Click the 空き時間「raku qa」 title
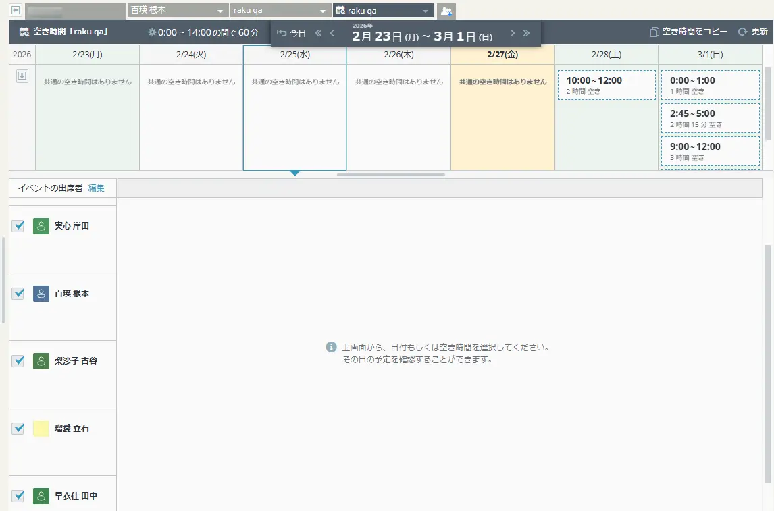 (x=63, y=32)
